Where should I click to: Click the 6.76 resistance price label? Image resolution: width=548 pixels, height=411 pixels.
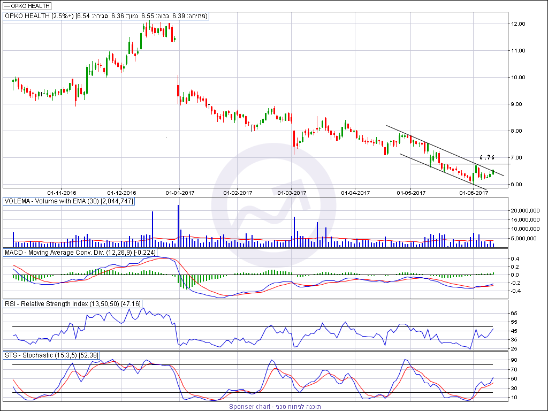point(487,157)
